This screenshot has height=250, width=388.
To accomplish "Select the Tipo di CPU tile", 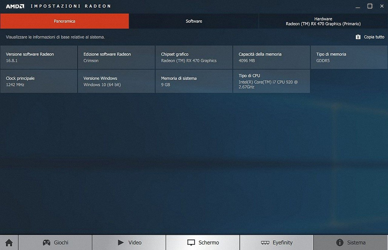I will (272, 81).
